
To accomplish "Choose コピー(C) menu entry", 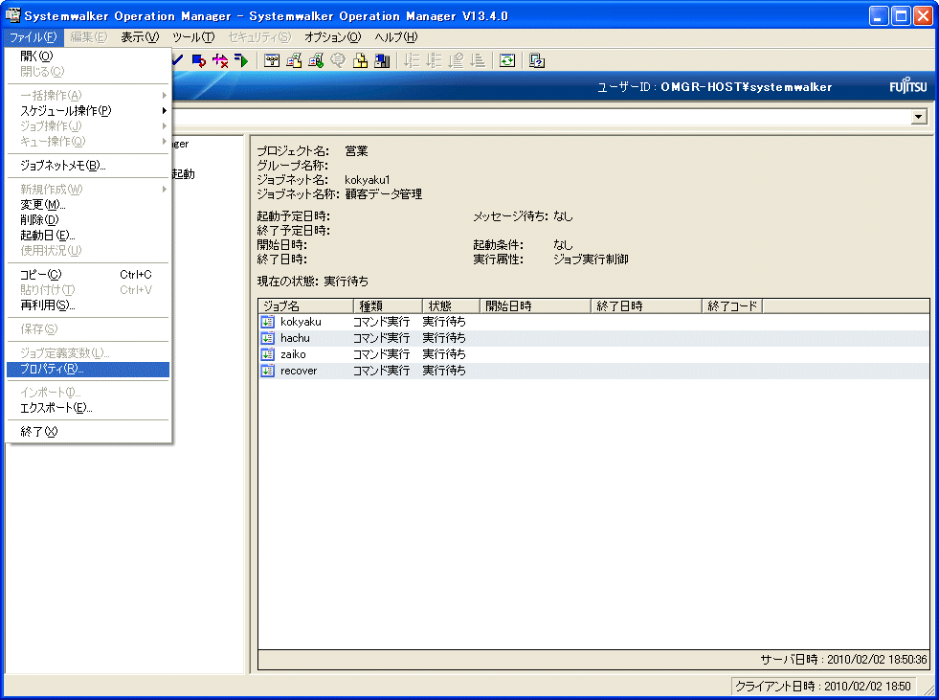I will click(88, 275).
